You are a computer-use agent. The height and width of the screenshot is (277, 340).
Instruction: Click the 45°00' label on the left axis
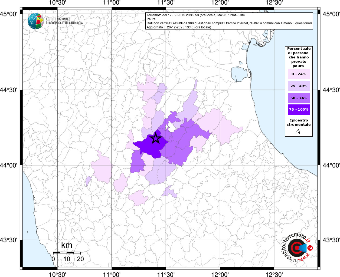[10, 14]
